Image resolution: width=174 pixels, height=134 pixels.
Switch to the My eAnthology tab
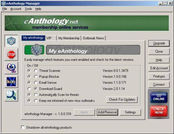pyautogui.click(x=33, y=38)
